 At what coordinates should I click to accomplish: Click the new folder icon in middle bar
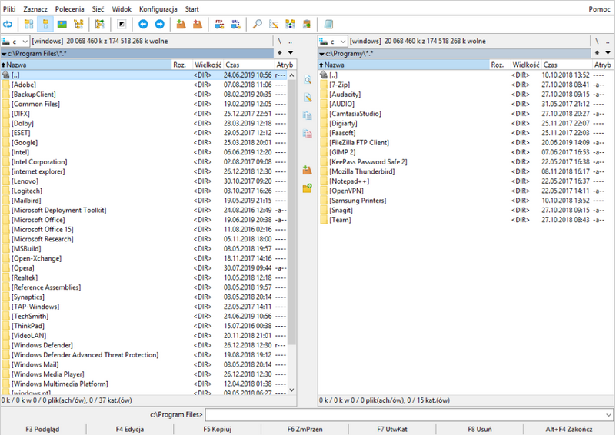point(307,188)
